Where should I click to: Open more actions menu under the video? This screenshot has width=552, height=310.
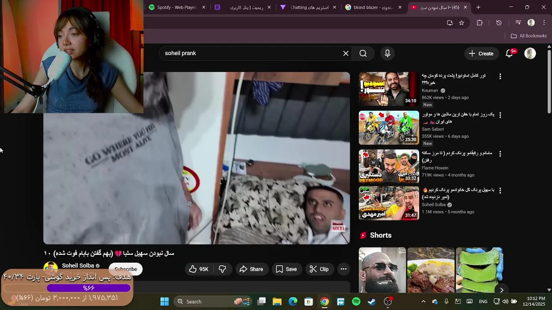tap(343, 269)
